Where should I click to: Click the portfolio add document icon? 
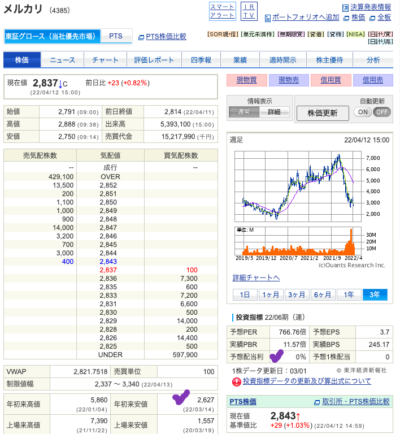pos(267,18)
